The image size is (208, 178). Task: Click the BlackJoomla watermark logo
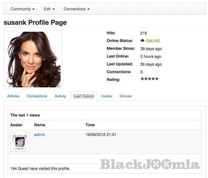click(150, 164)
